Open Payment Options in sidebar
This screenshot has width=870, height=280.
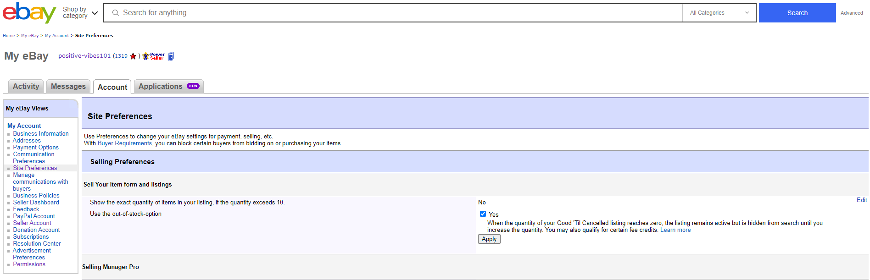coord(36,148)
